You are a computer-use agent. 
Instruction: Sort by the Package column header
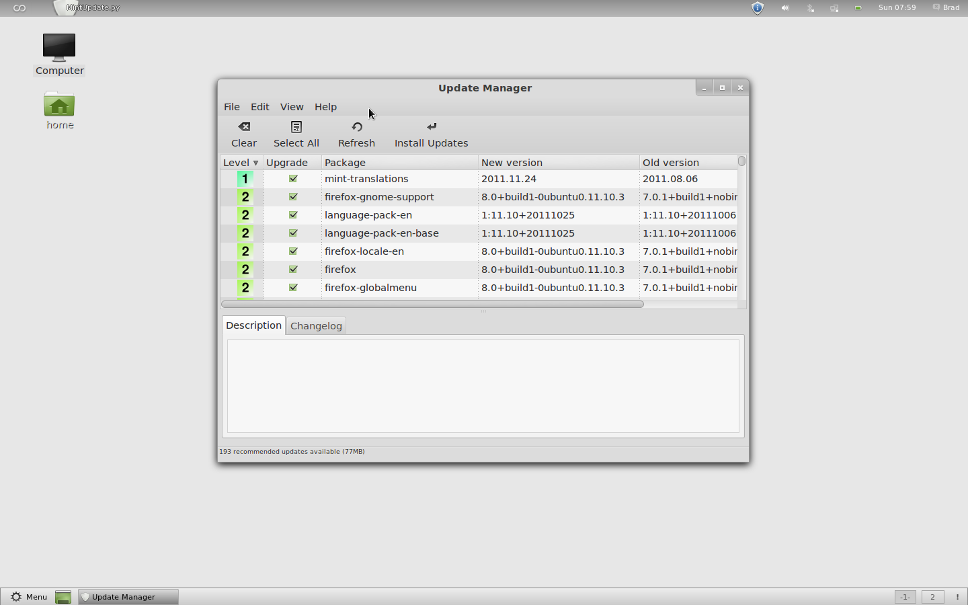[x=399, y=163]
